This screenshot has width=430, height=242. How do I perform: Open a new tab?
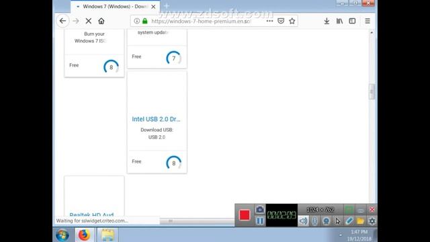click(x=167, y=6)
